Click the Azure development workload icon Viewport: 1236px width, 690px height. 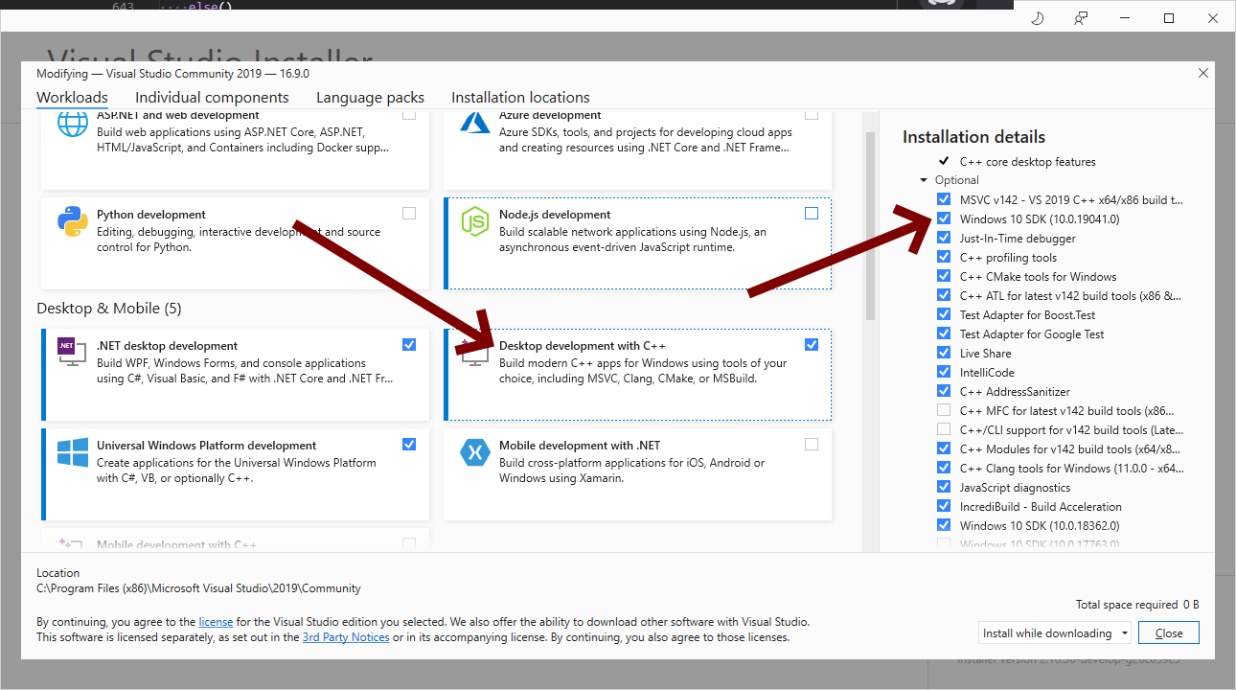[475, 122]
